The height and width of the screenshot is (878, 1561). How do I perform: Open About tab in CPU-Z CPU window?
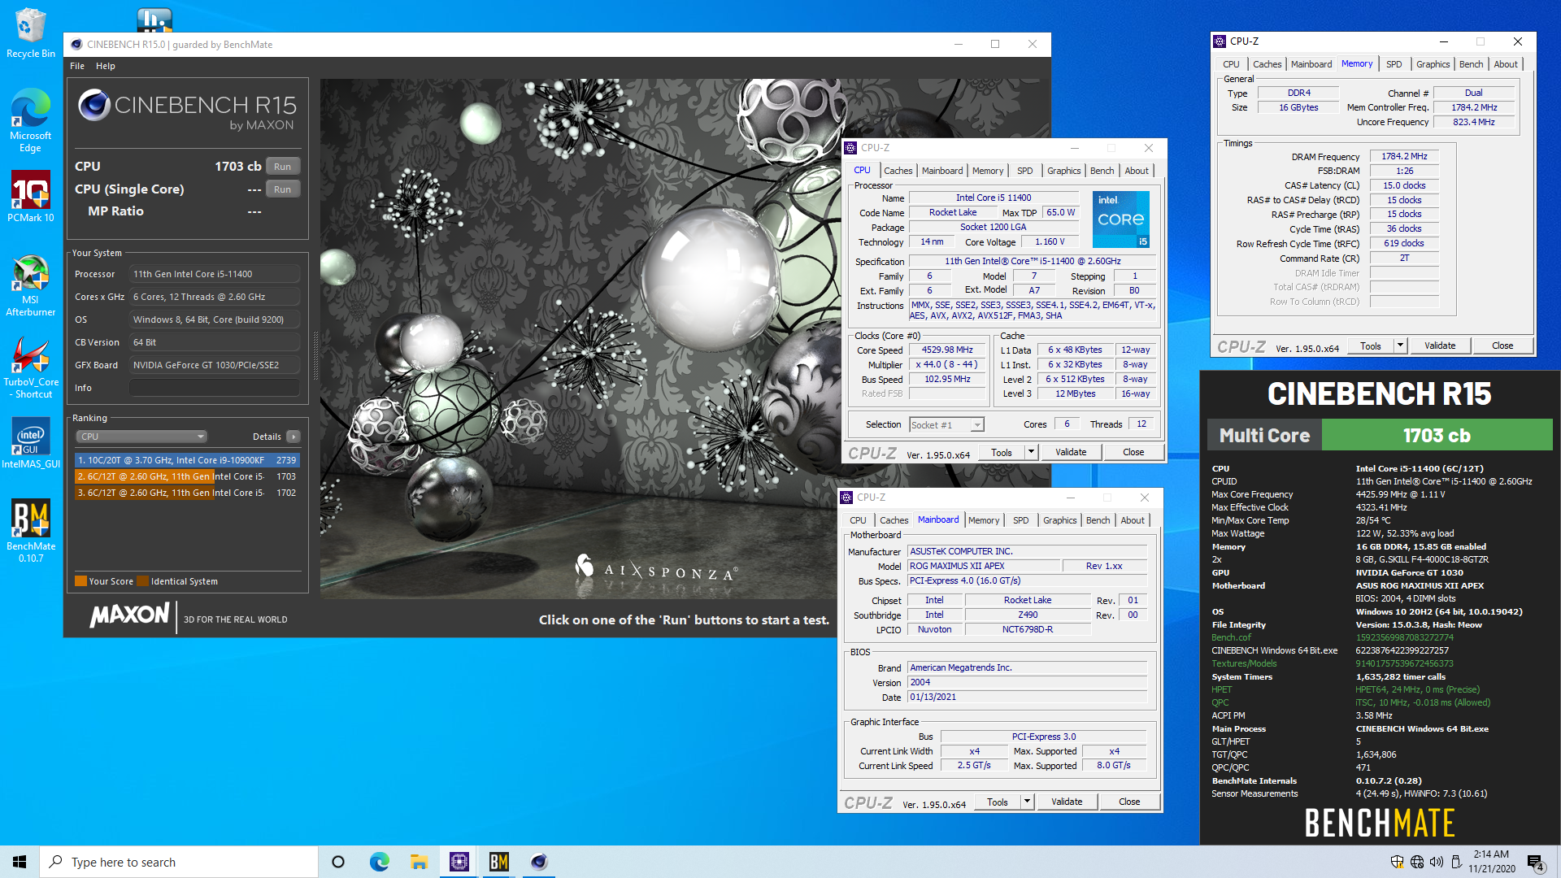1137,171
